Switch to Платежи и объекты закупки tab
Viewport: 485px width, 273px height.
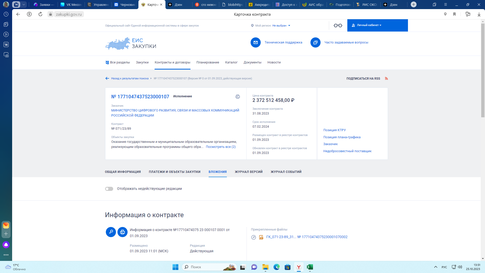(175, 172)
